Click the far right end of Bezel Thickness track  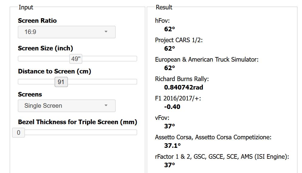[x=135, y=133]
